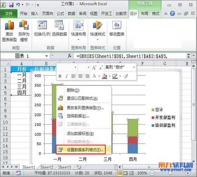The width and height of the screenshot is (197, 177).
Task: Click Save As Template (另存为模板) icon
Action: (x=24, y=25)
